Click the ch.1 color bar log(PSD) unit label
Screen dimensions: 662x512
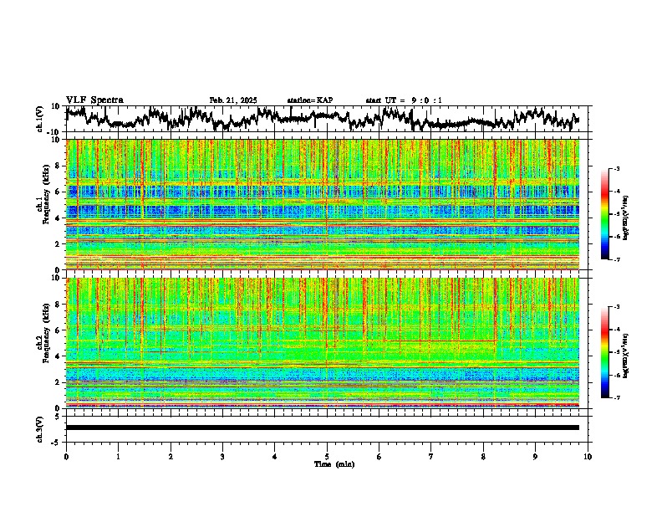click(626, 218)
